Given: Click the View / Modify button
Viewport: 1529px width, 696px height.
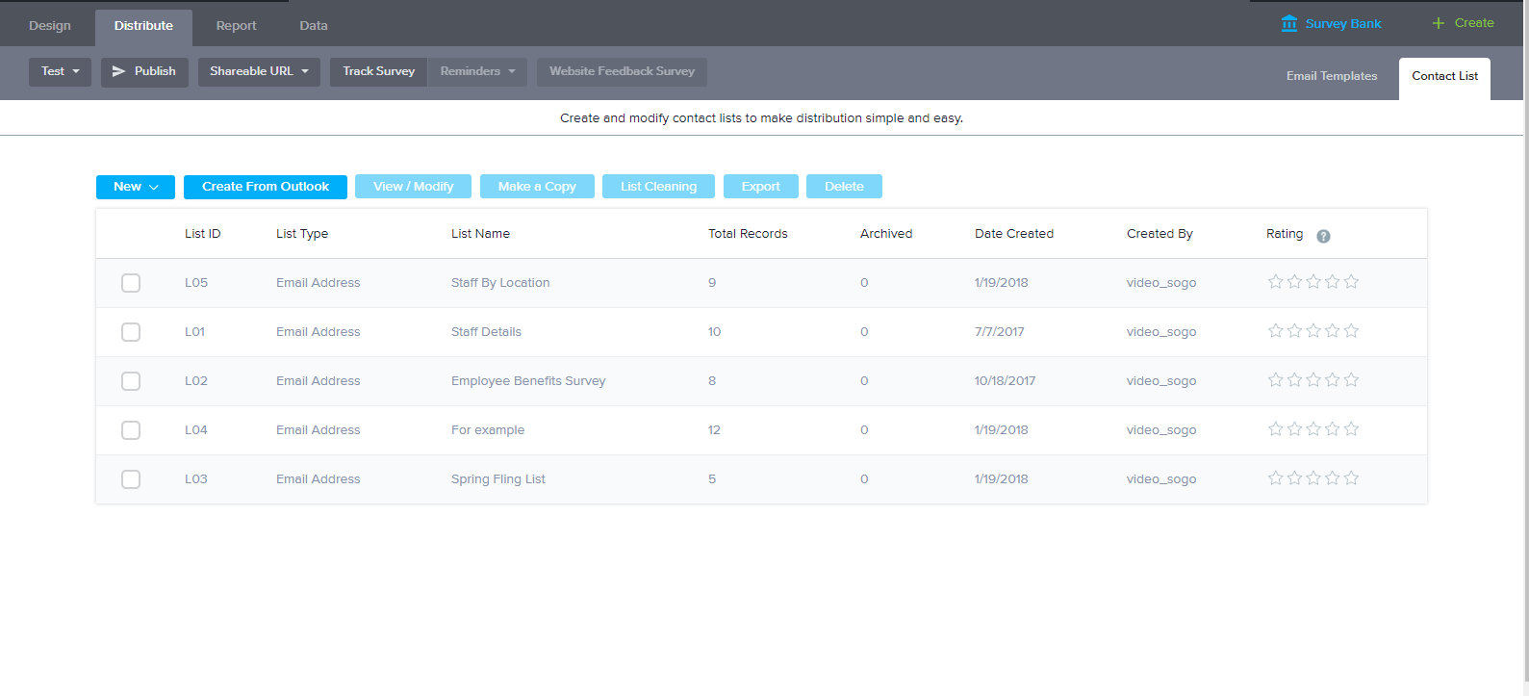Looking at the screenshot, I should click(413, 187).
